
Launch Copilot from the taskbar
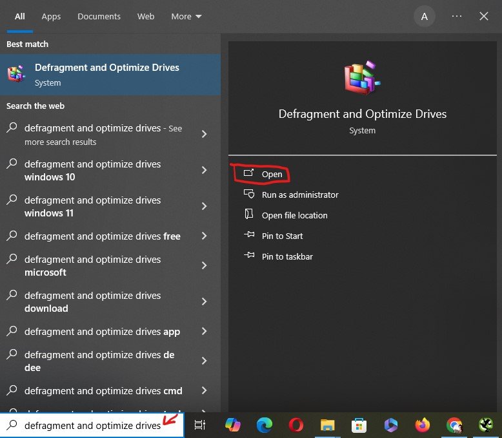232,425
